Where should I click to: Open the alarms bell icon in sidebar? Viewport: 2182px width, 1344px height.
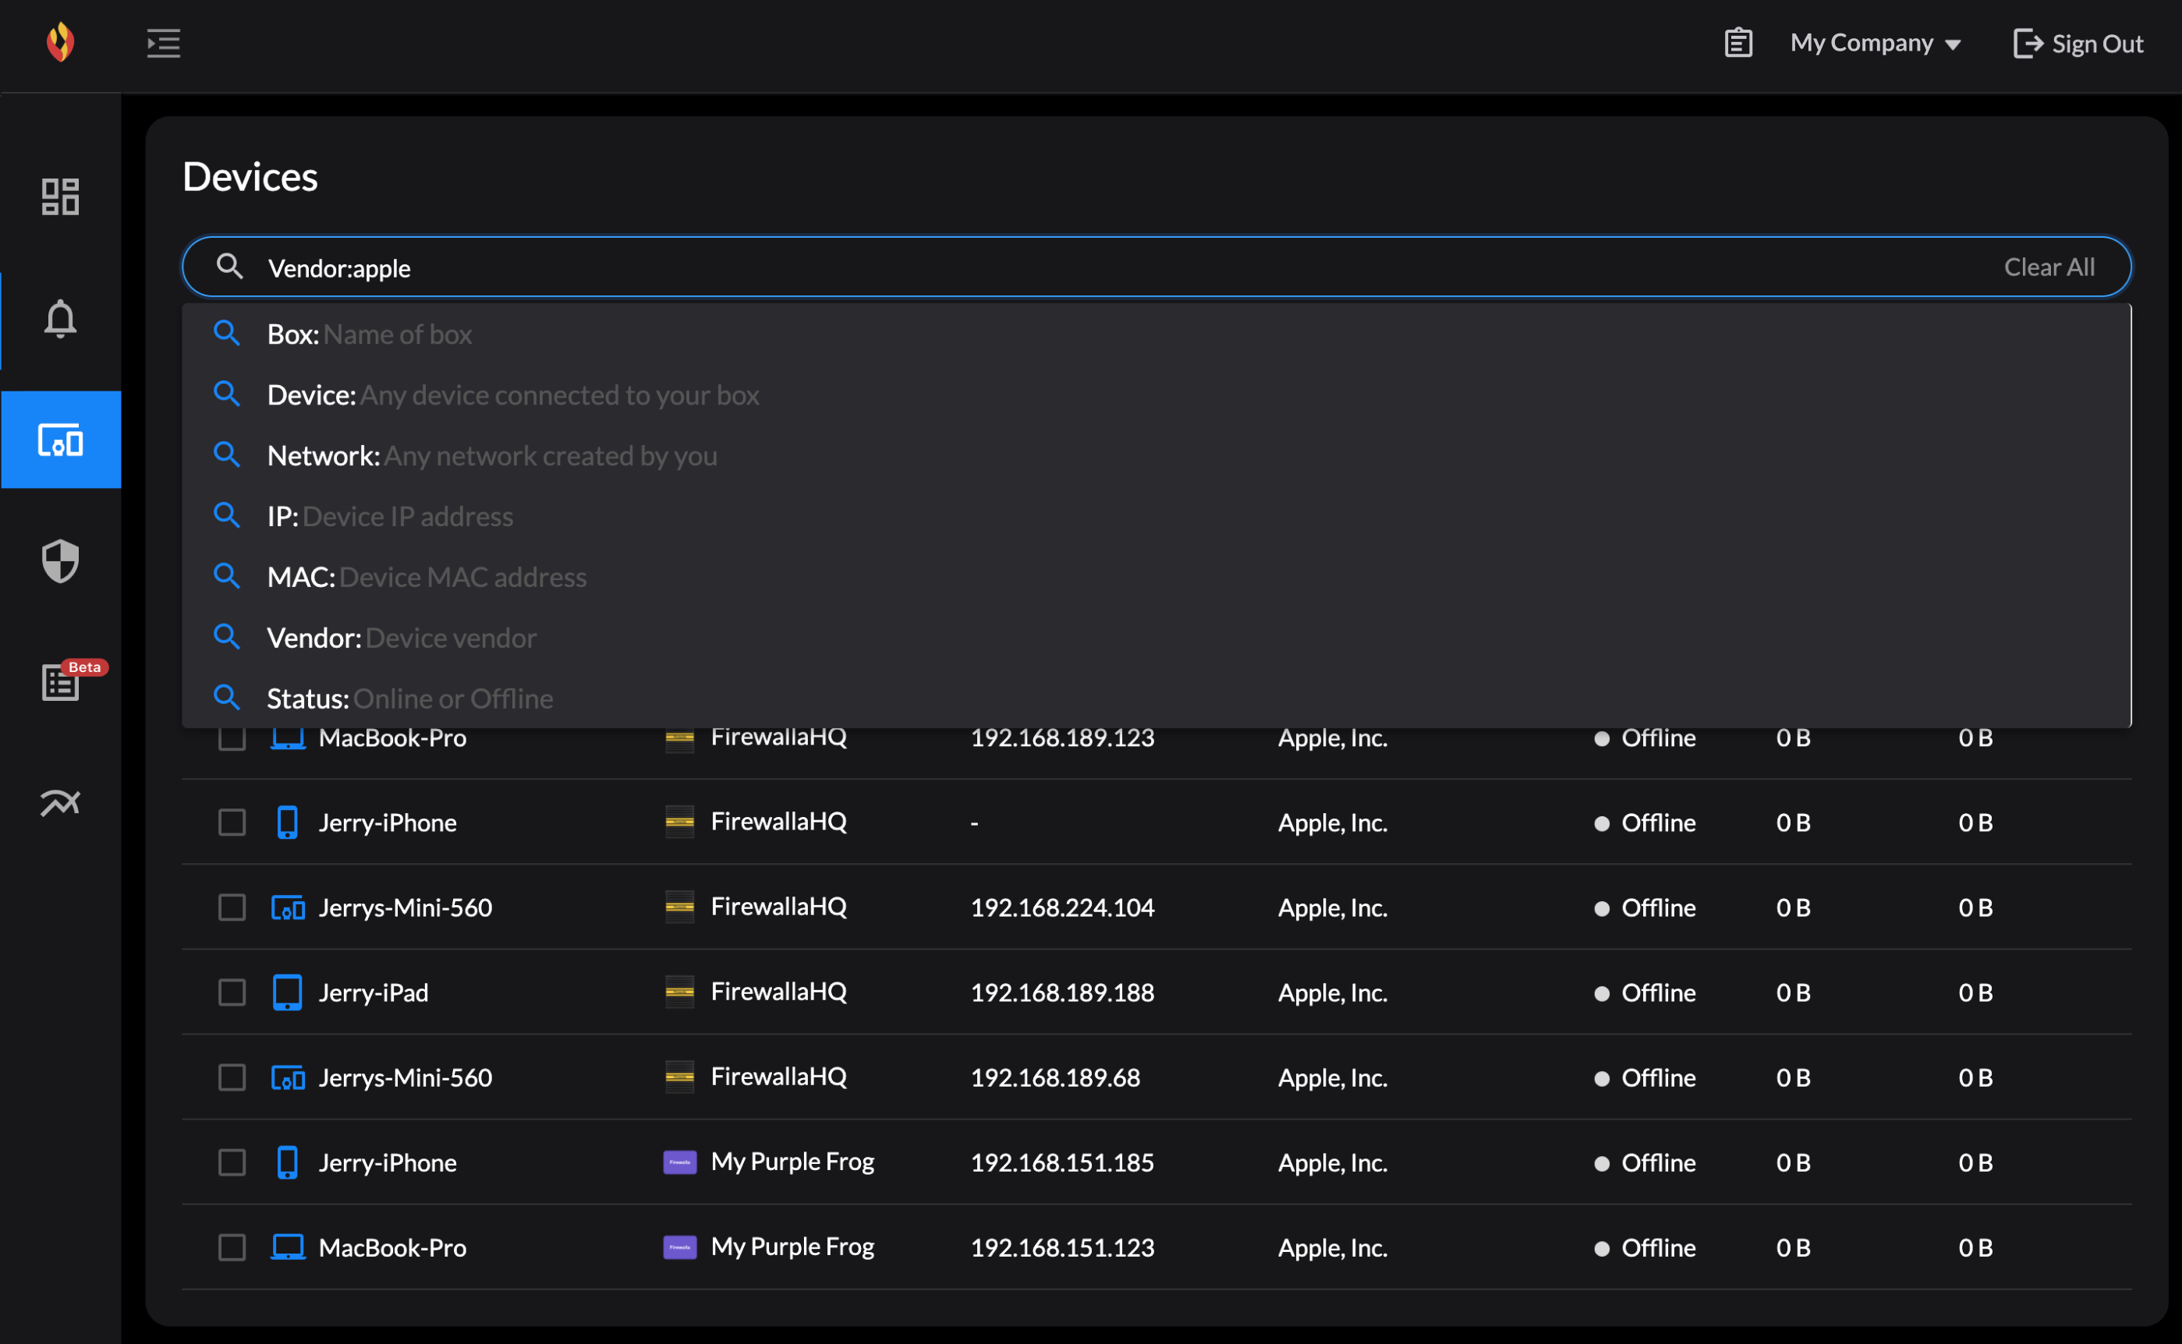click(61, 318)
